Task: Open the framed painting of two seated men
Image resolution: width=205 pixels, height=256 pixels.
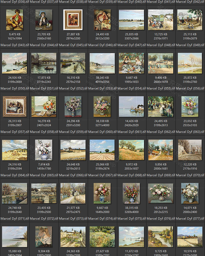Action: 14,106
